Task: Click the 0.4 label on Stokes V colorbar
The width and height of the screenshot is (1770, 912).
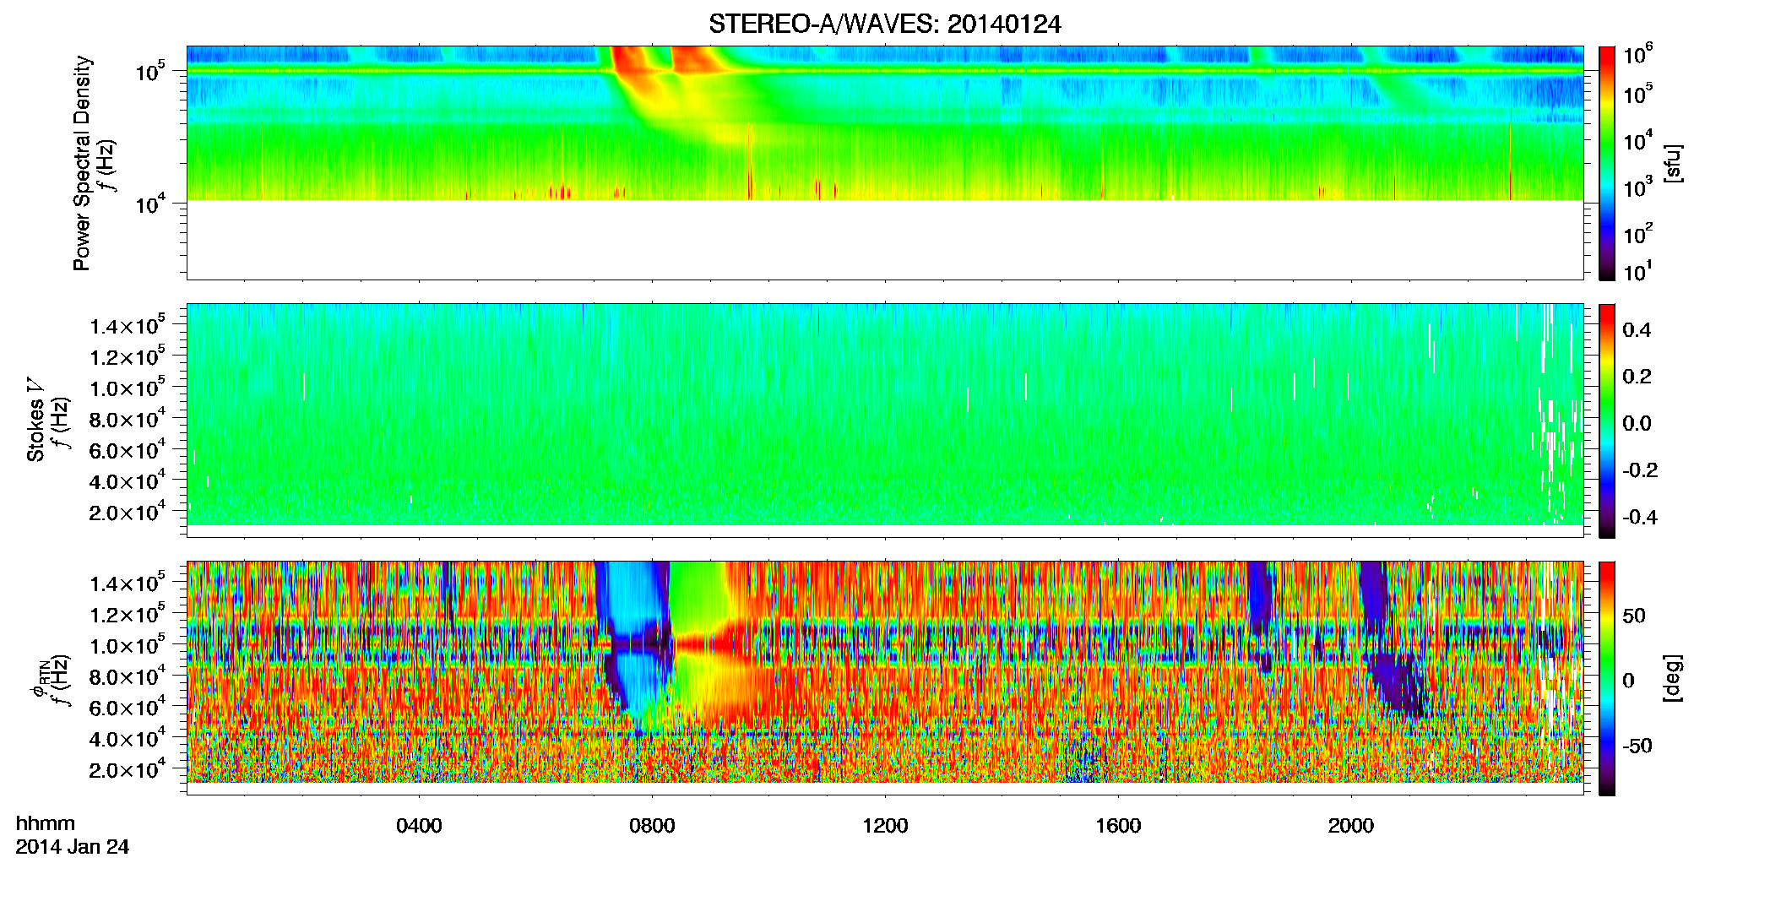Action: [1637, 330]
